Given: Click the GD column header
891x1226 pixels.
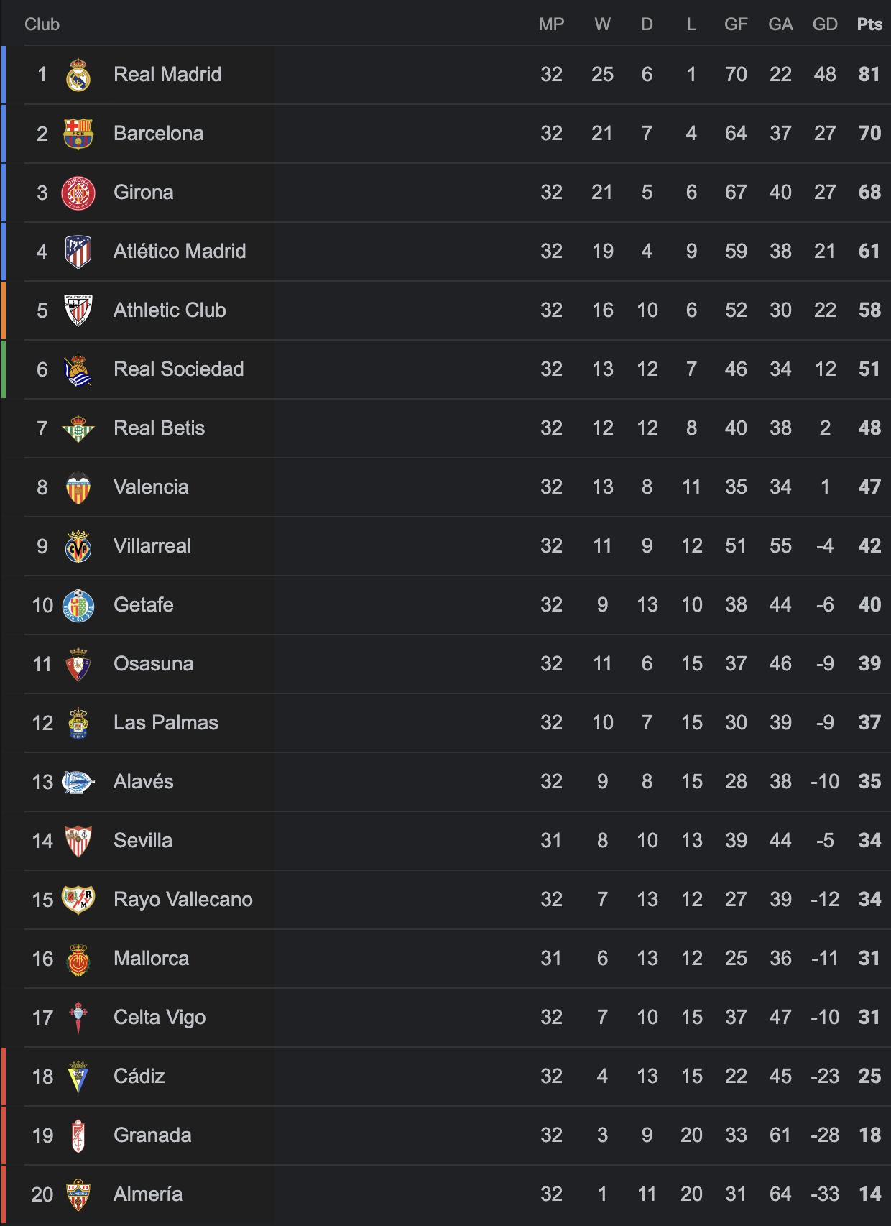Looking at the screenshot, I should tap(825, 24).
